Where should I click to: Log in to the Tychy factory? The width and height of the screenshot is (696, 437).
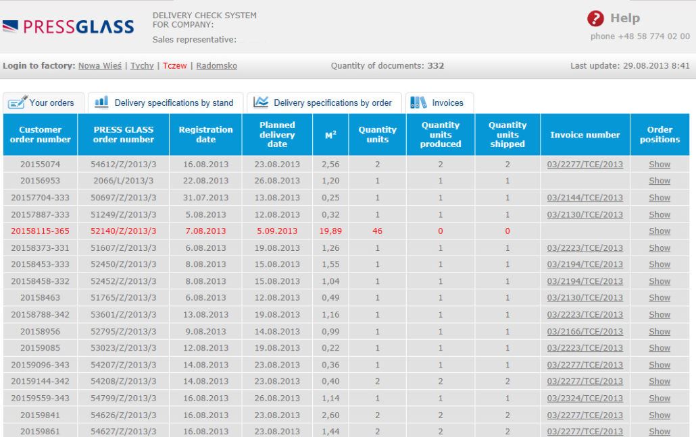142,65
